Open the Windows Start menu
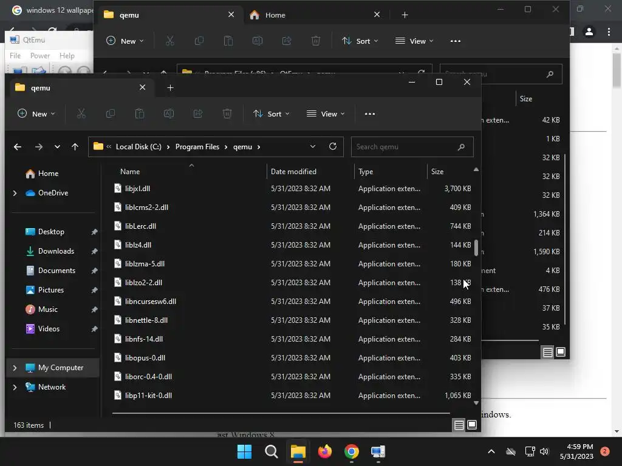 244,451
